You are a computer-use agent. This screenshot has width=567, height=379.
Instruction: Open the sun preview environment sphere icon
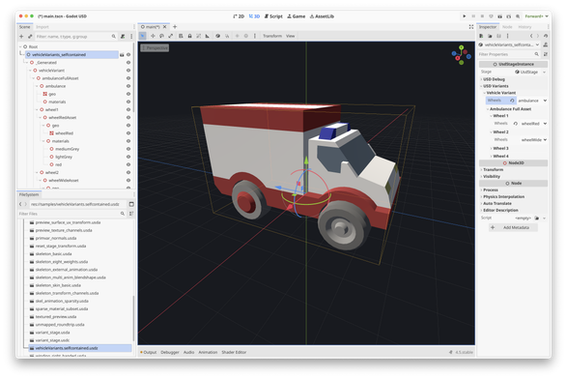click(x=217, y=36)
